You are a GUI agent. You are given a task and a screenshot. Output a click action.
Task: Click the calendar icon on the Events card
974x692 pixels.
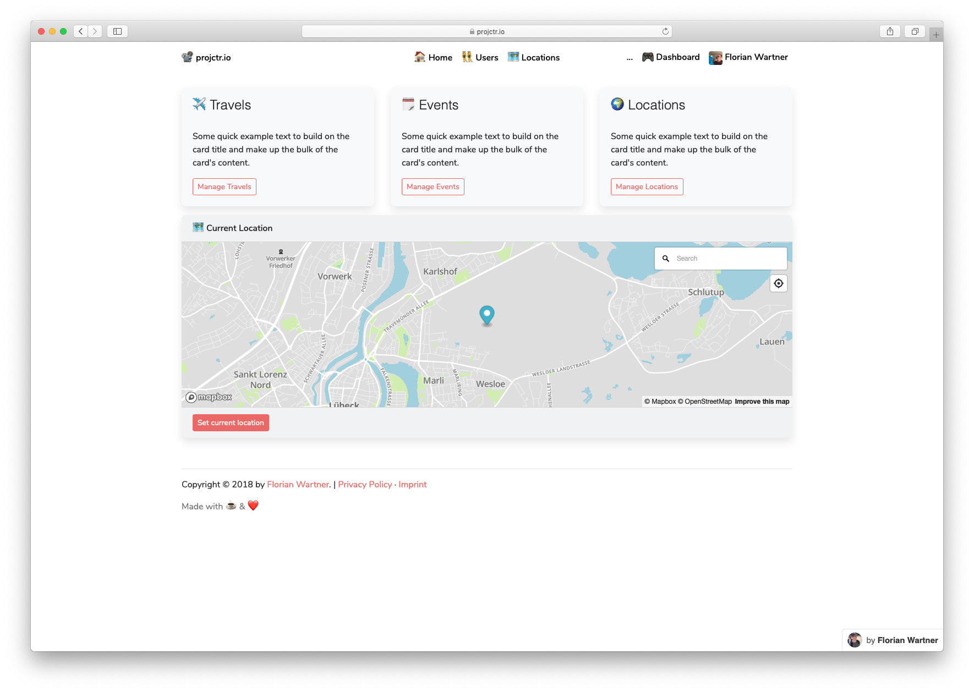point(408,105)
